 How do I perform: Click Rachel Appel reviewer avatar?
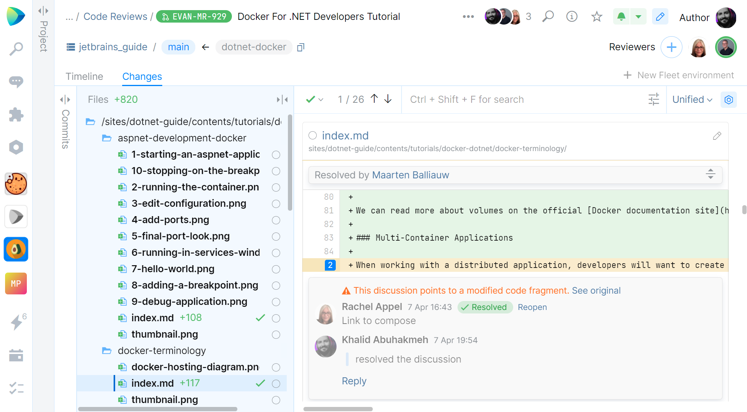pos(699,48)
